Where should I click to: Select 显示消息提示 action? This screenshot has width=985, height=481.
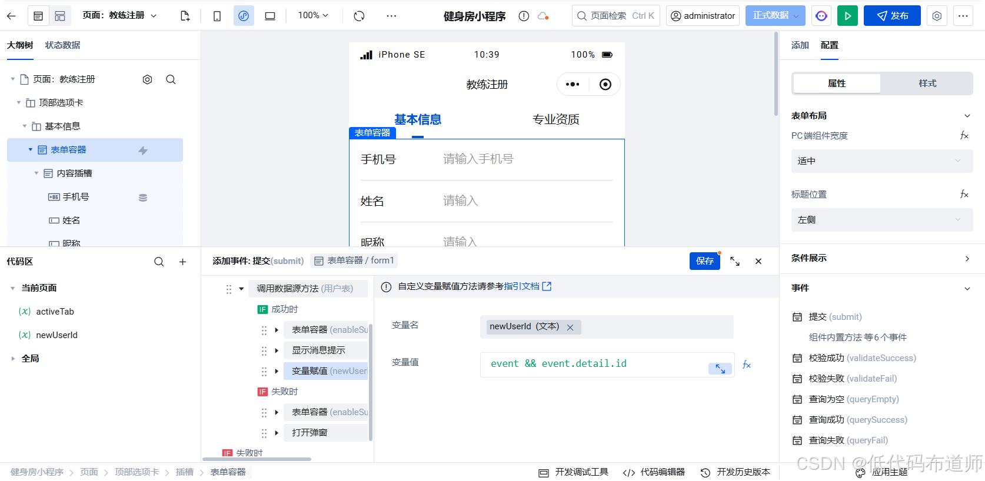pos(325,350)
